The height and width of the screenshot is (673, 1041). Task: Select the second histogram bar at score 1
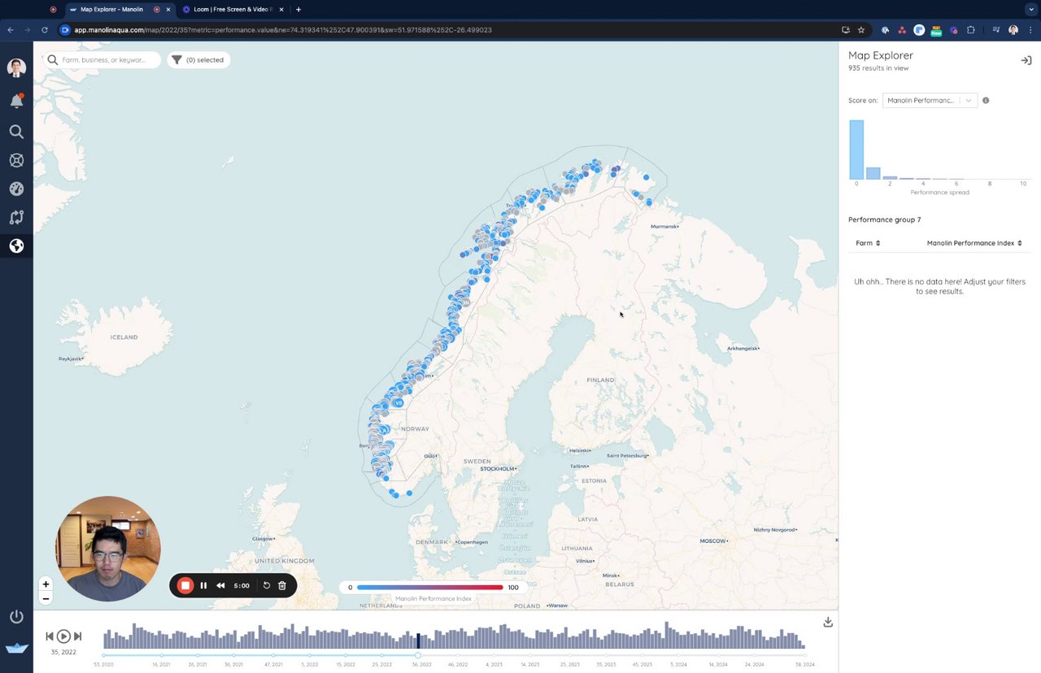click(x=873, y=173)
